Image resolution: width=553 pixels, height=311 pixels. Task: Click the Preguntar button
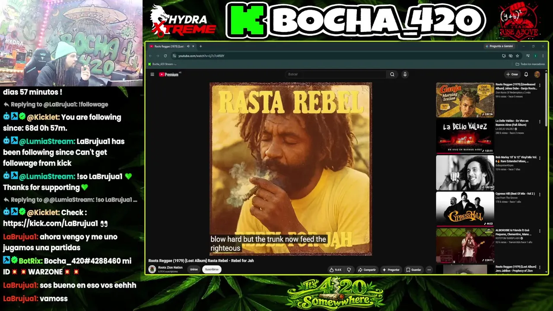point(391,270)
